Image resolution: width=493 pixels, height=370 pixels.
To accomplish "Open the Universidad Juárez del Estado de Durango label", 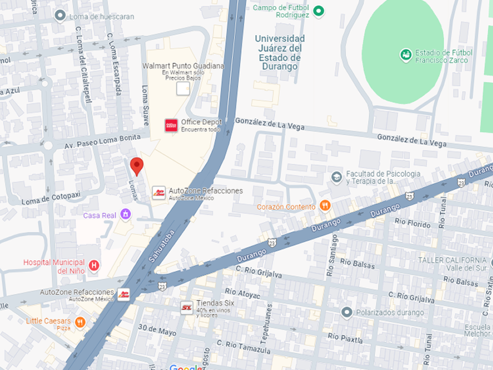I will pos(279,52).
